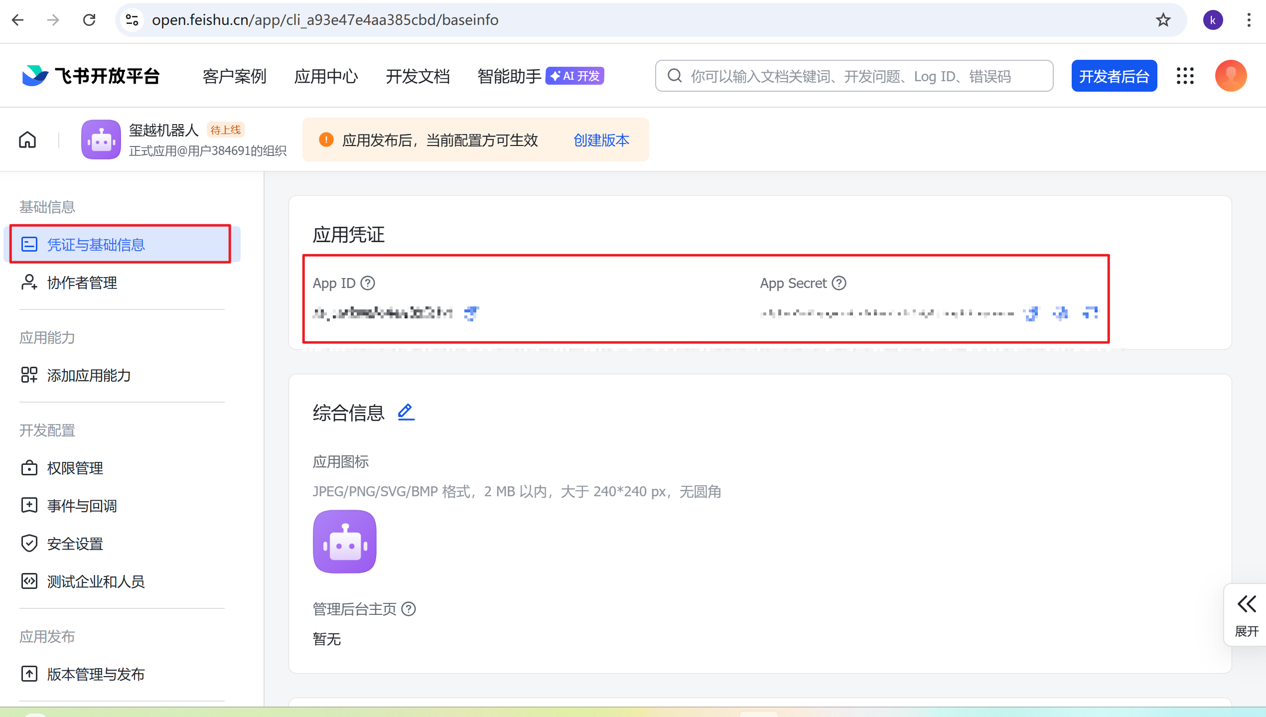Screen dimensions: 1266x717
Task: Click the 正式应用@用户384691的组织 text
Action: 208,151
